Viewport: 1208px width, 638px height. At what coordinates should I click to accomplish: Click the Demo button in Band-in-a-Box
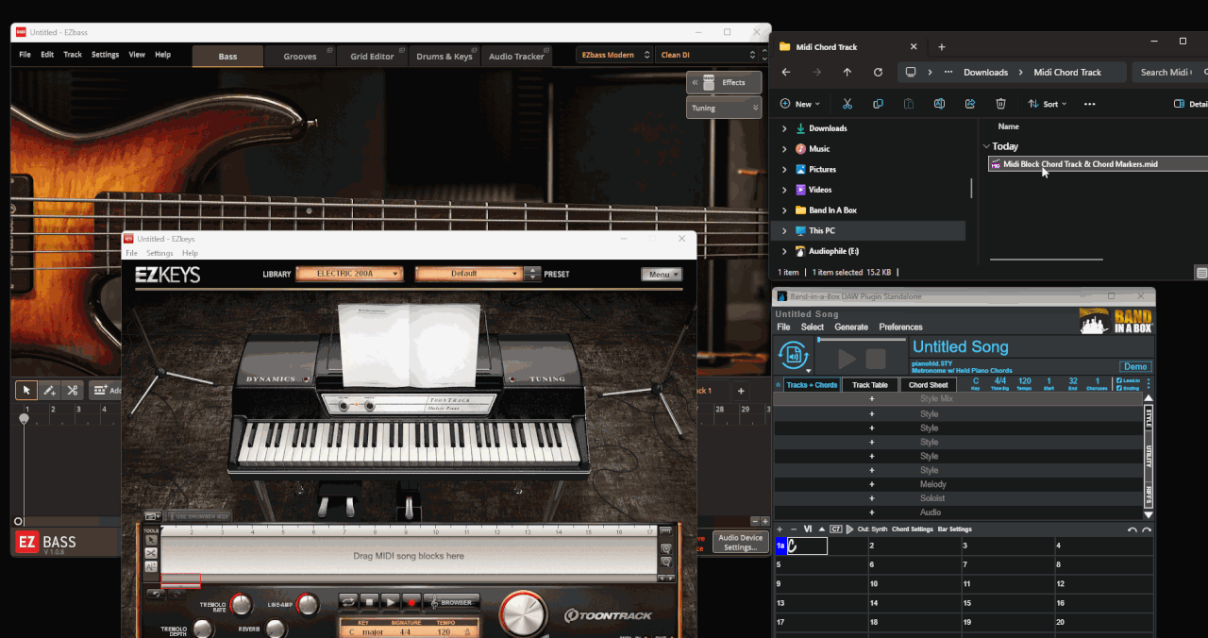1135,366
